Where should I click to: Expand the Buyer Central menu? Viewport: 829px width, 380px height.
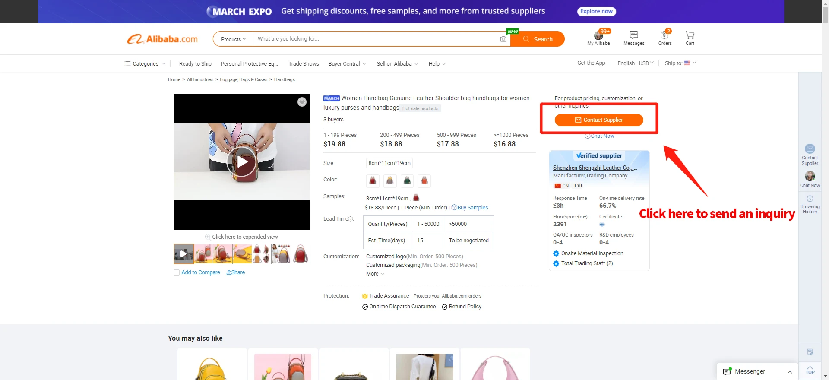(x=347, y=64)
